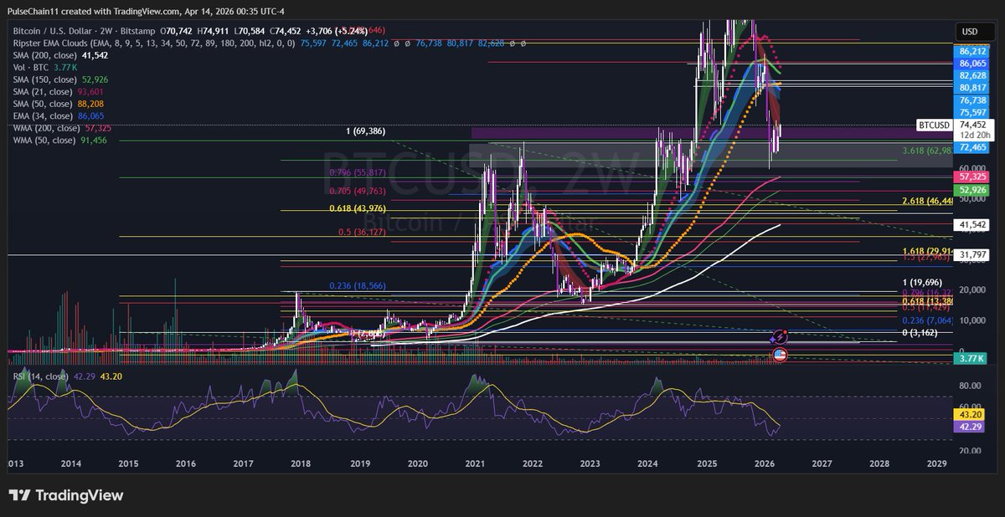Click the 3.77K volume scale label
Image resolution: width=1005 pixels, height=517 pixels.
[x=971, y=359]
